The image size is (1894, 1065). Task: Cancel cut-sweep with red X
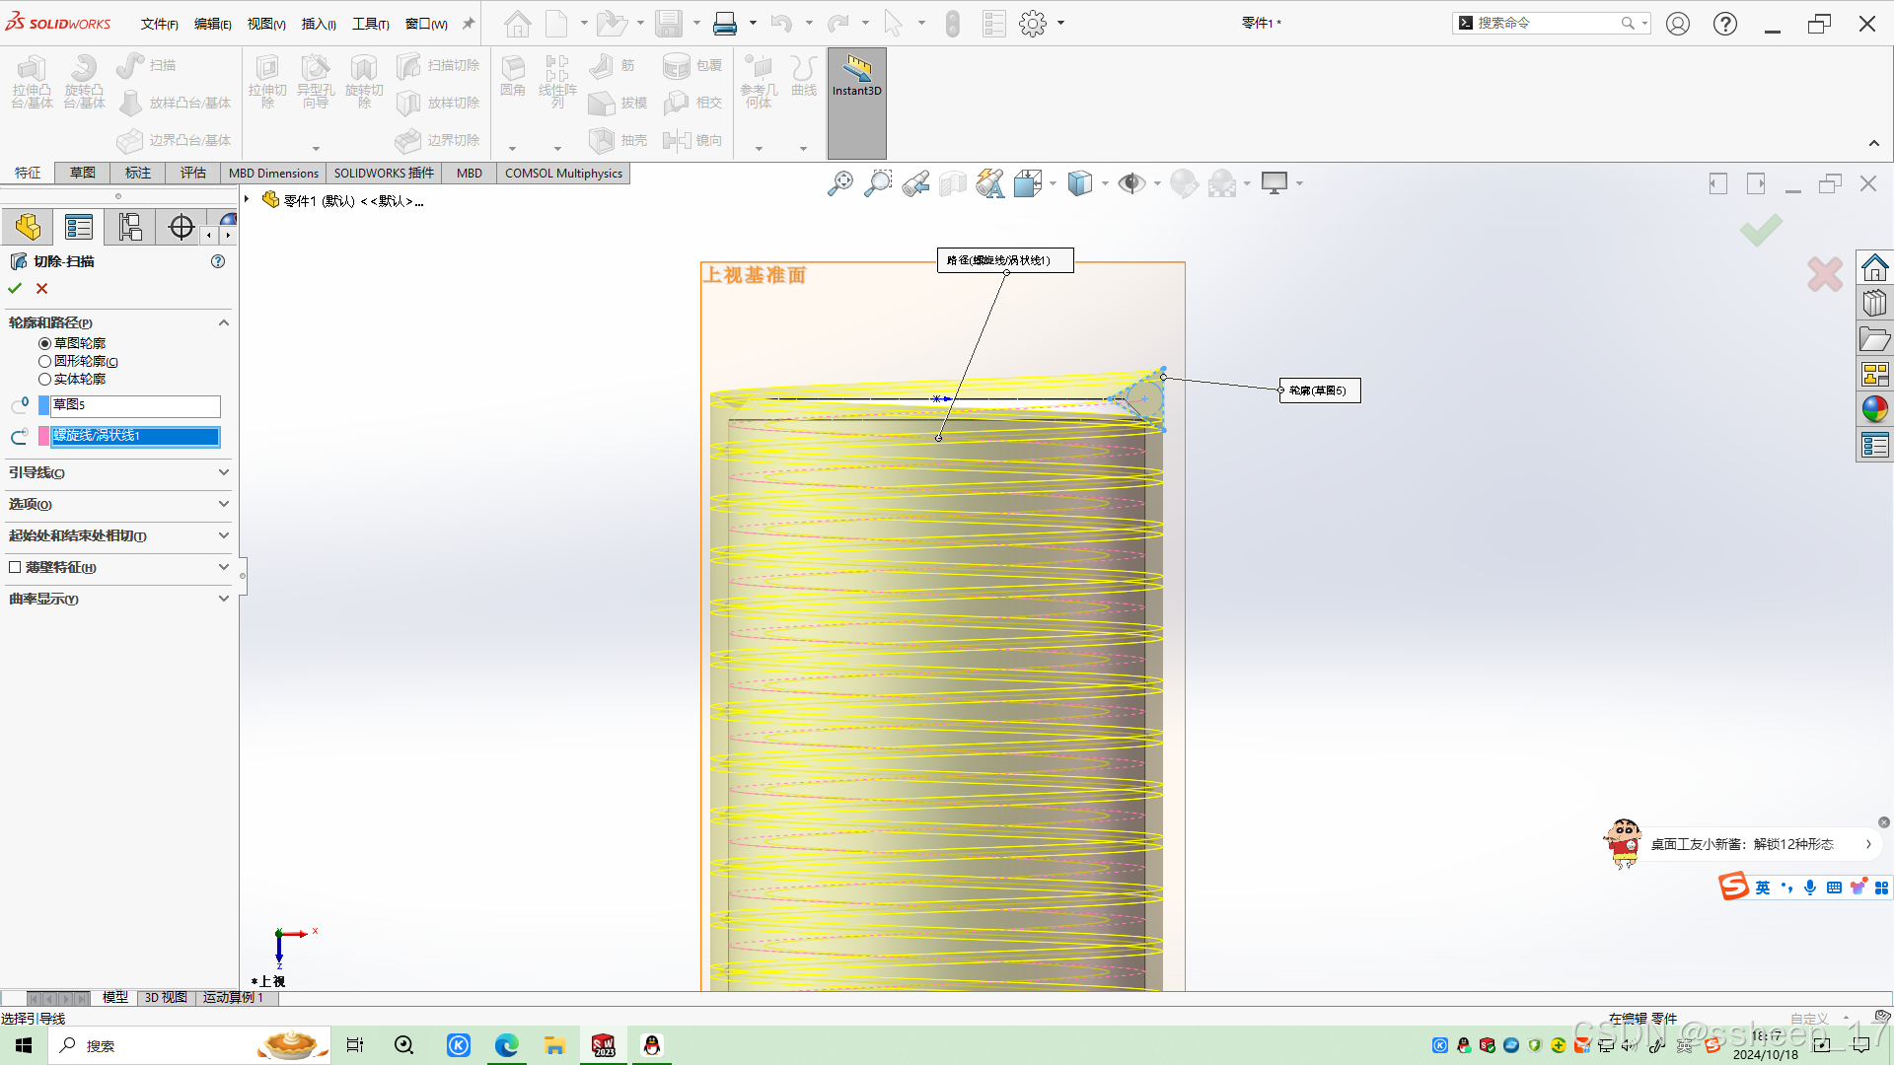click(x=41, y=288)
